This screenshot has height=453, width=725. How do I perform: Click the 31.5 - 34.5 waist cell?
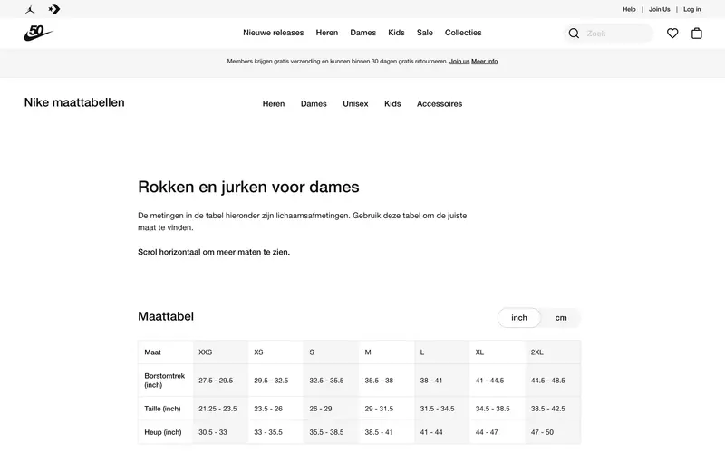pos(442,409)
